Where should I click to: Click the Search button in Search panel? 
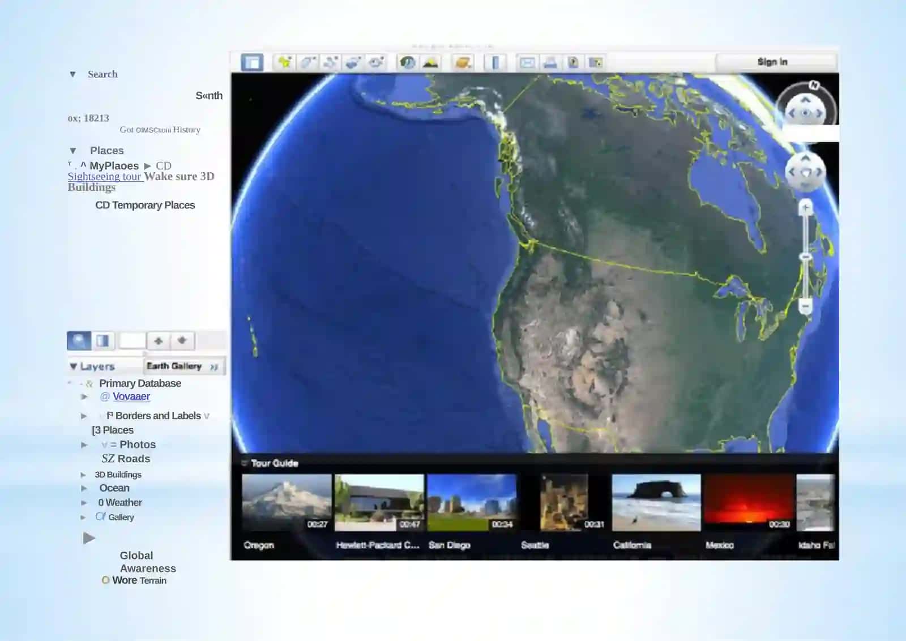point(209,96)
